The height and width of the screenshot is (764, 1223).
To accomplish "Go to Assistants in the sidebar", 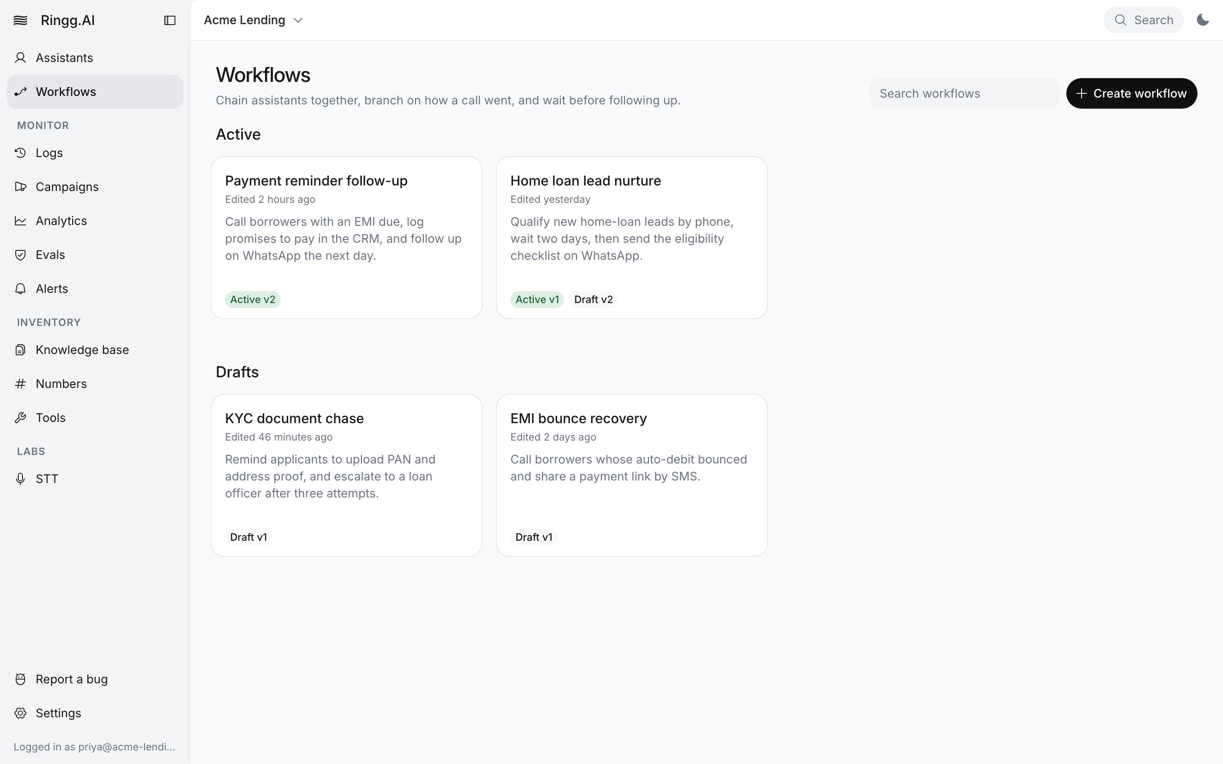I will click(x=95, y=58).
